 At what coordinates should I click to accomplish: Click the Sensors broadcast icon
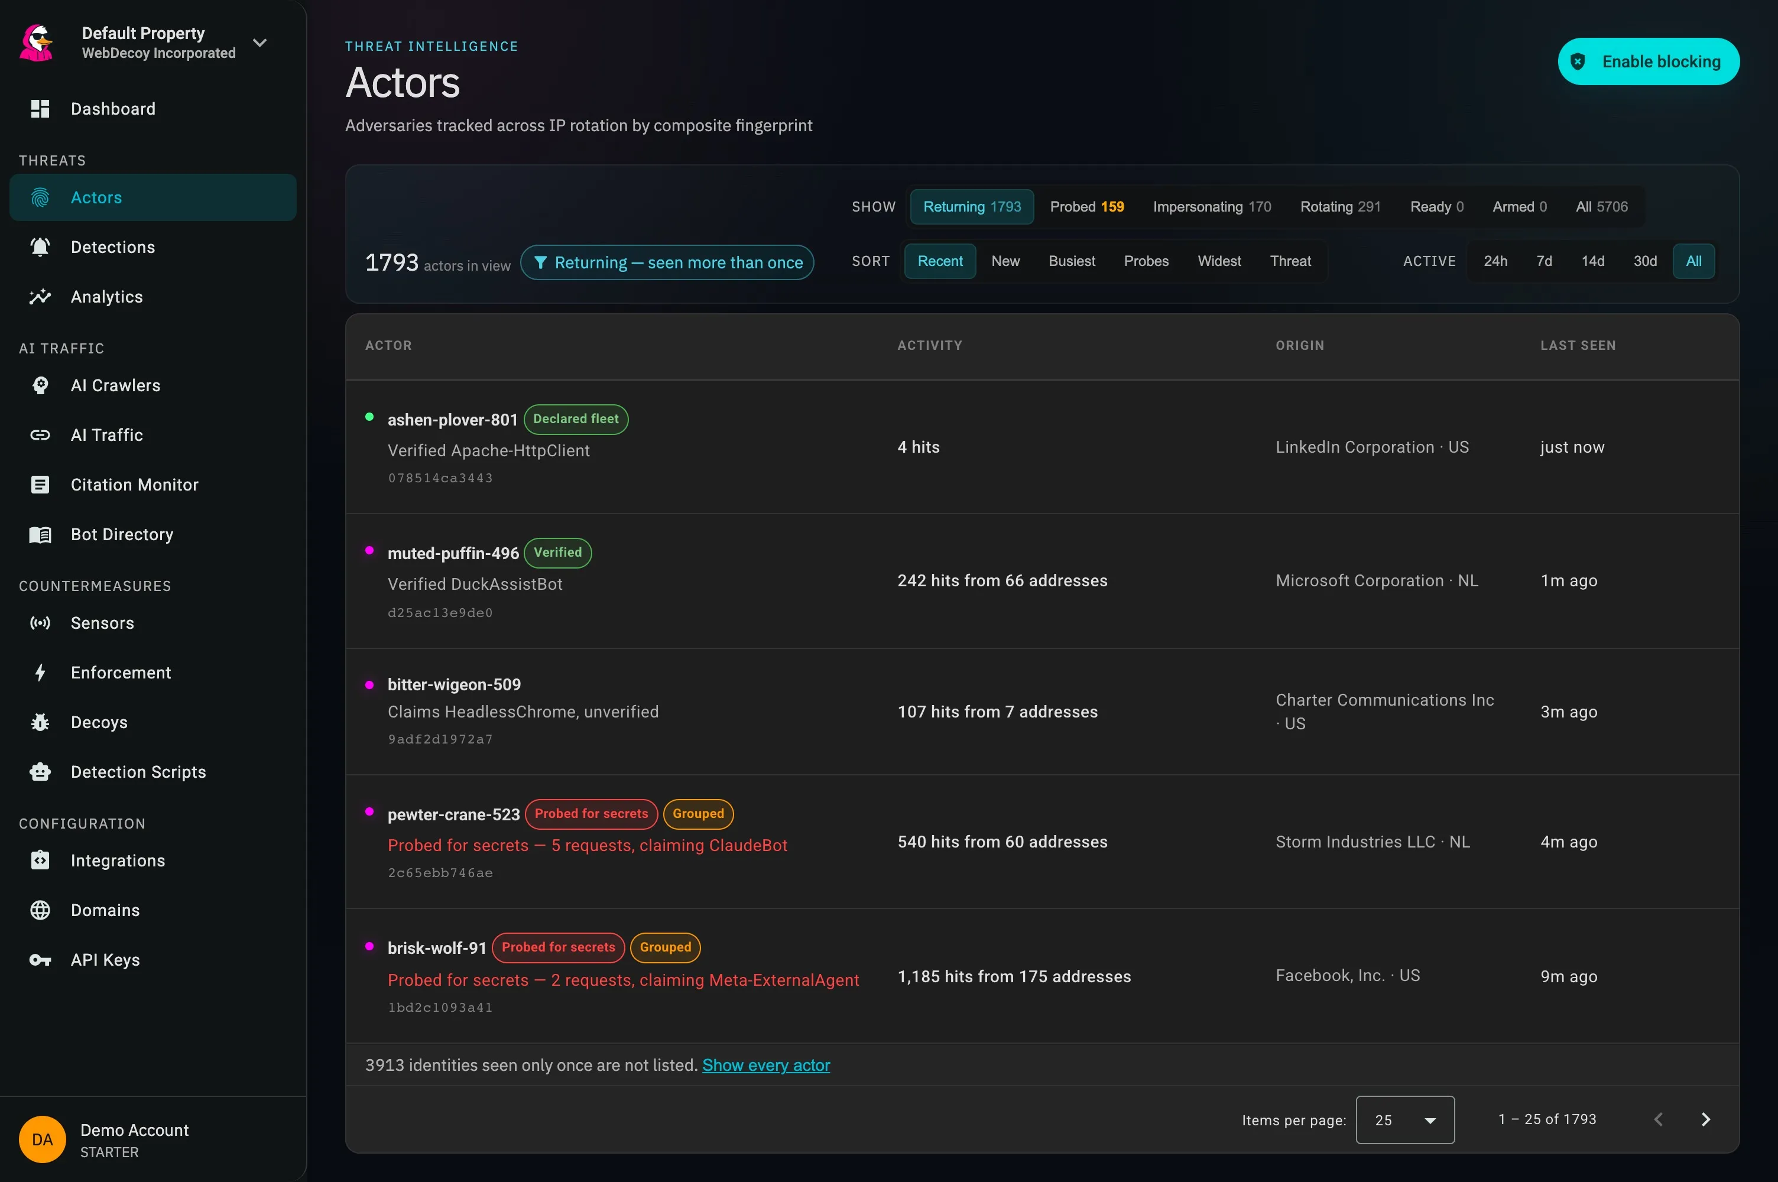[40, 623]
